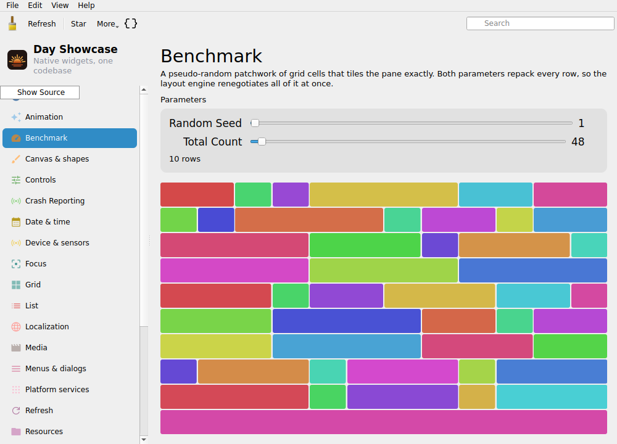Viewport: 617px width, 444px height.
Task: Click the Animation sparkle icon
Action: coord(16,117)
